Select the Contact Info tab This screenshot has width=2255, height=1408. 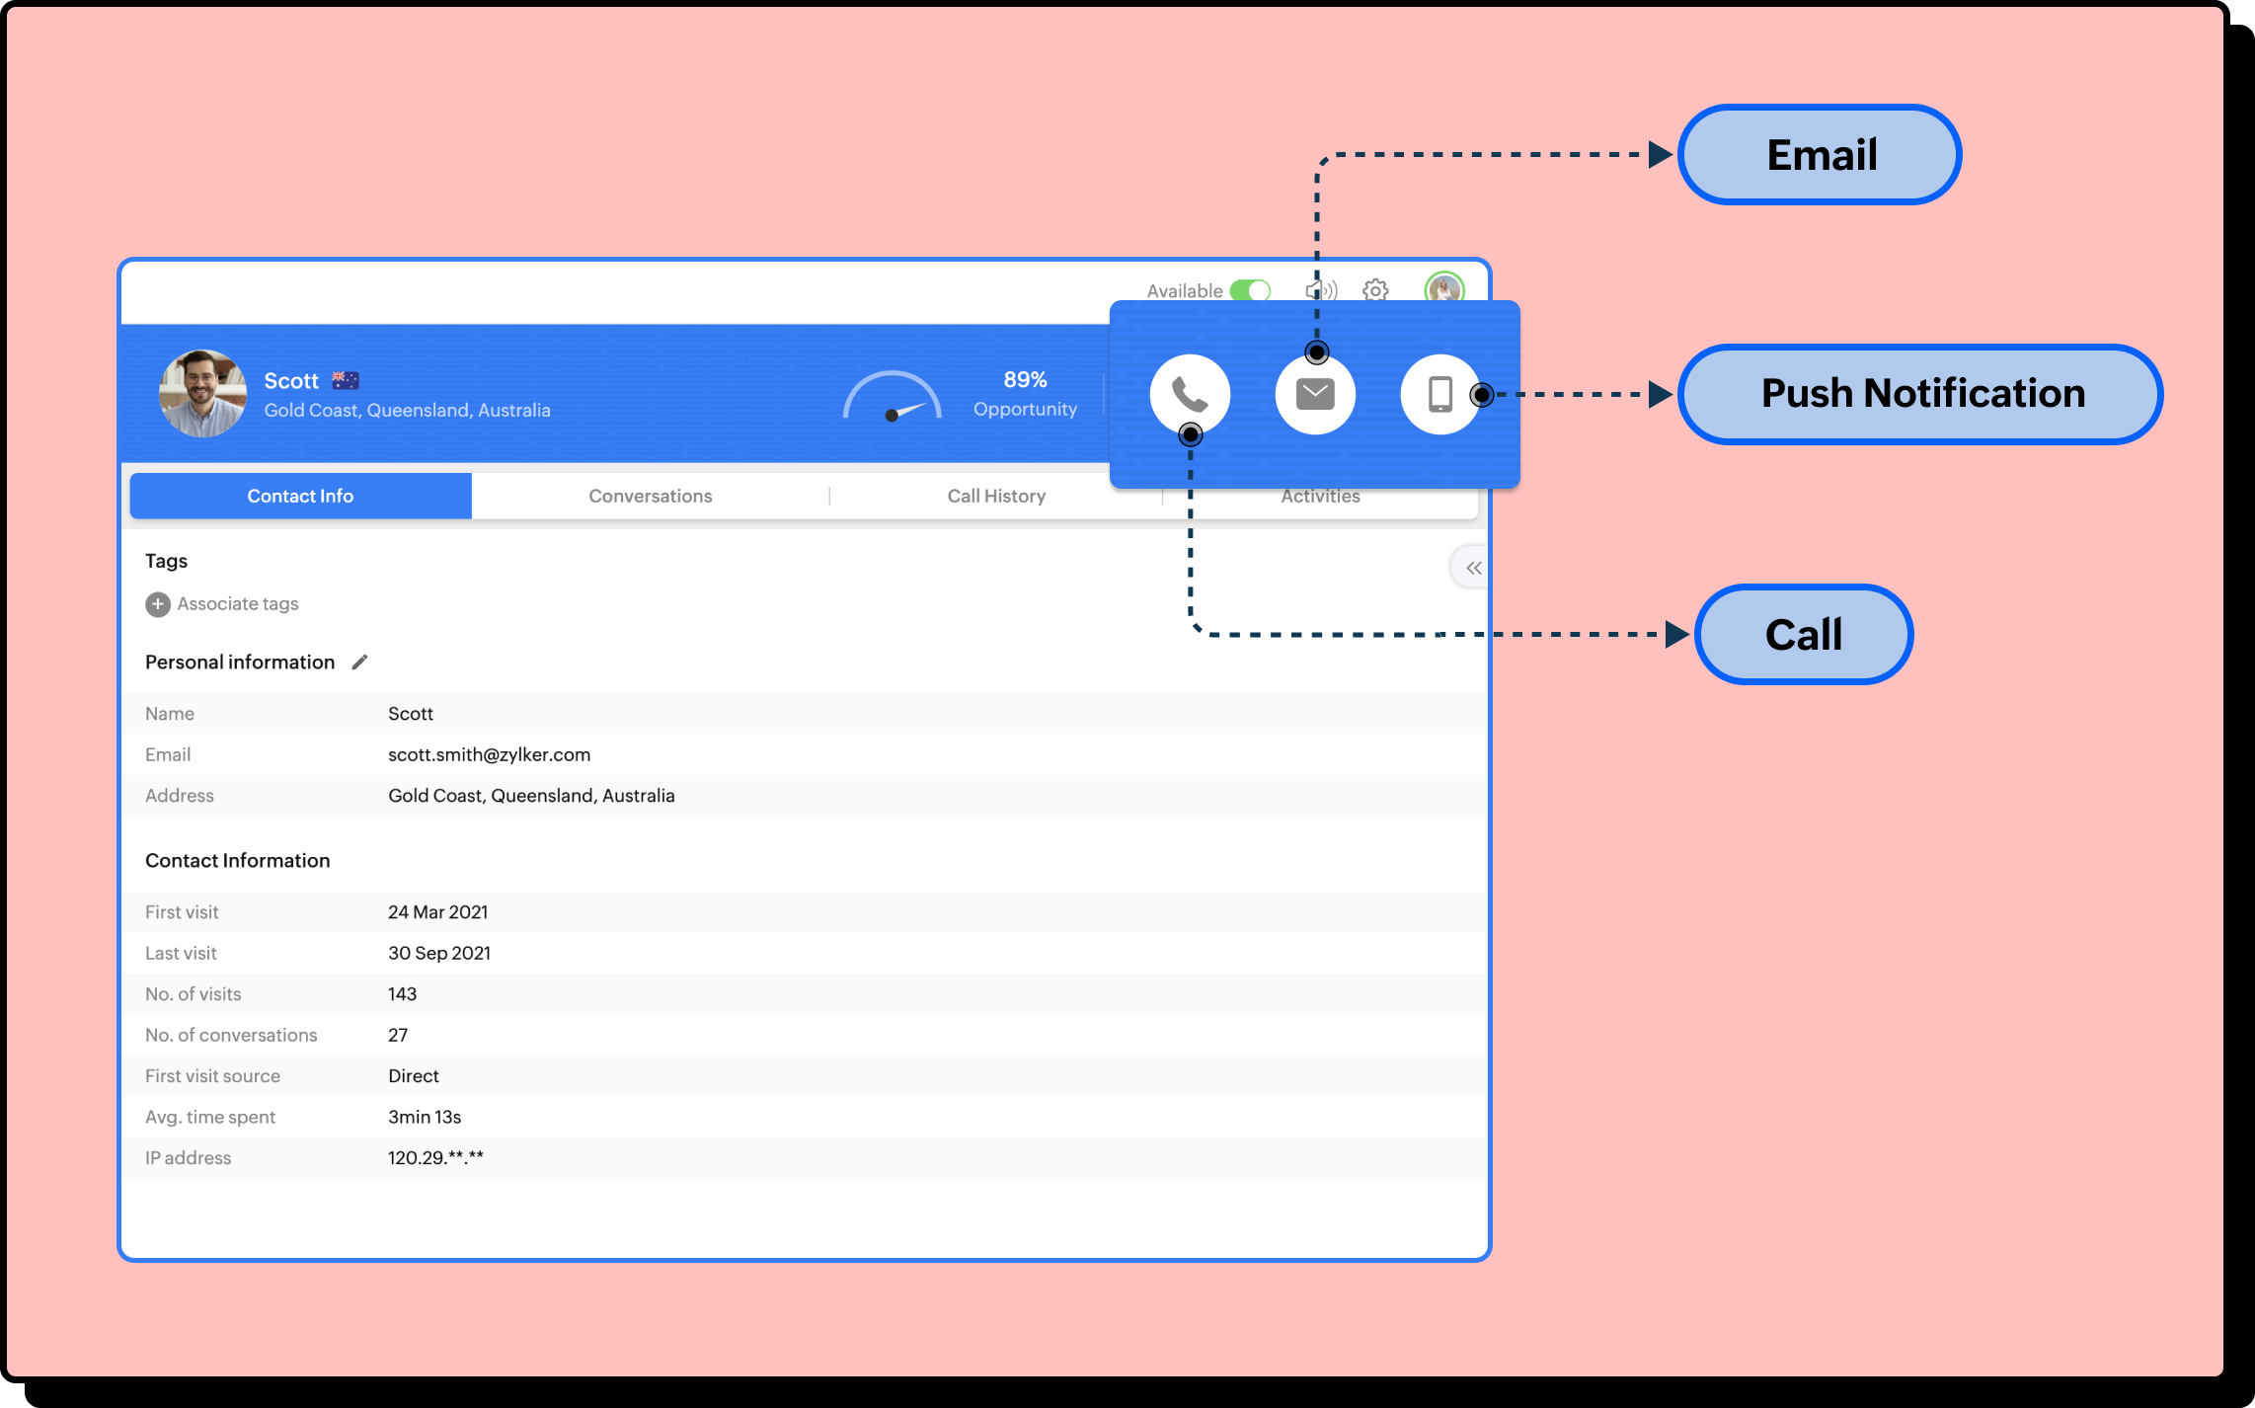tap(300, 496)
